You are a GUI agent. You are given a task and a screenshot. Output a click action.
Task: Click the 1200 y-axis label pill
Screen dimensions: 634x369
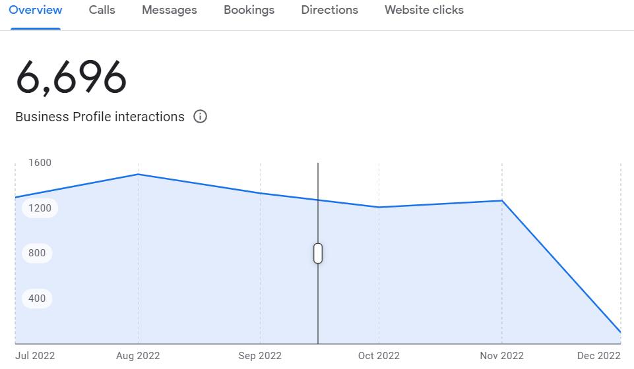point(40,208)
